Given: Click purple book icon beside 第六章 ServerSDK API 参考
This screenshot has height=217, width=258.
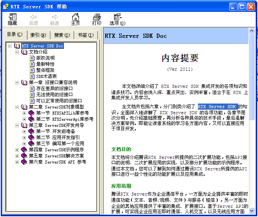Looking at the screenshot, I should pyautogui.click(x=24, y=162).
